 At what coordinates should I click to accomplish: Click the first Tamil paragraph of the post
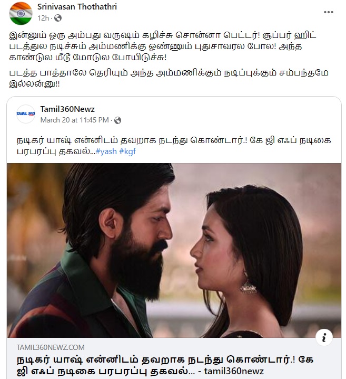[163, 46]
